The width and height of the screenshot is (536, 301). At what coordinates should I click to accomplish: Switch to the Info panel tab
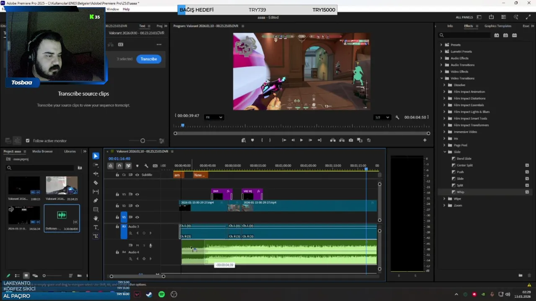tap(450, 26)
